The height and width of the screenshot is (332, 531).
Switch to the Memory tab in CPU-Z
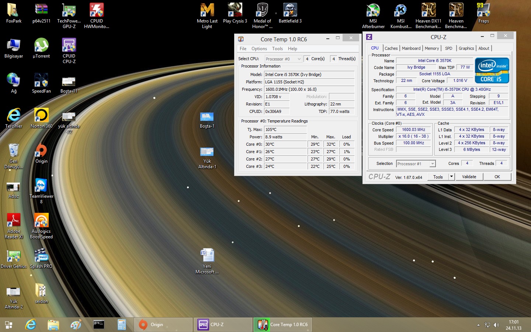[431, 48]
